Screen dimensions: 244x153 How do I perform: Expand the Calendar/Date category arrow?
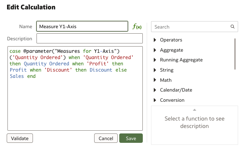point(155,90)
